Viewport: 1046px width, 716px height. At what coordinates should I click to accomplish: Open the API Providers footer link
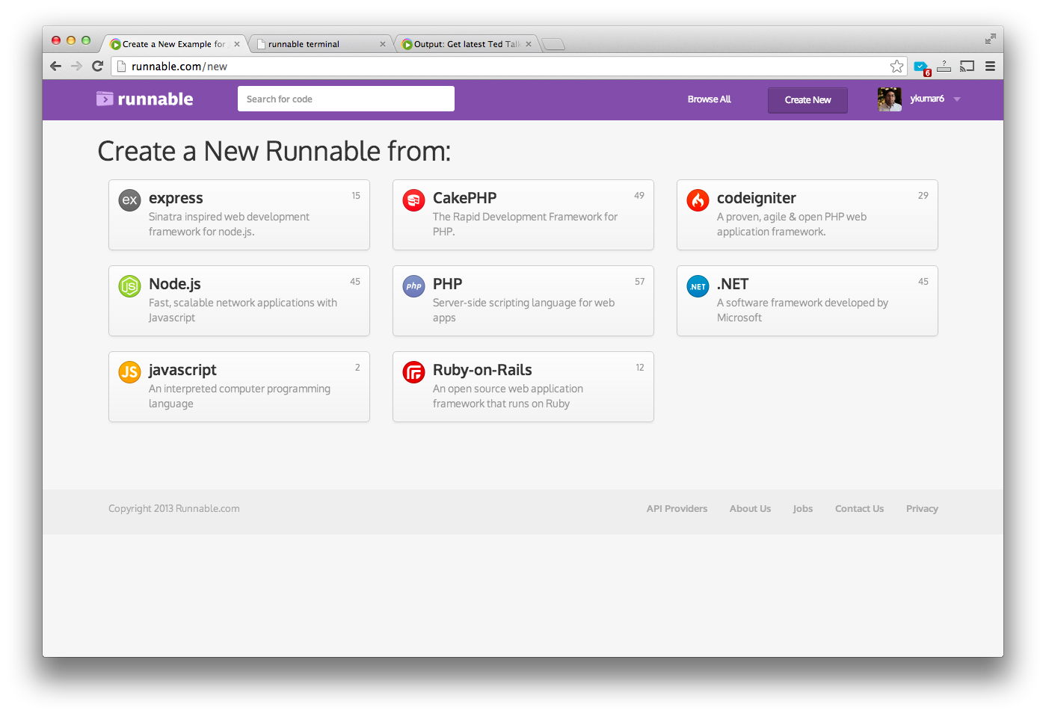677,508
